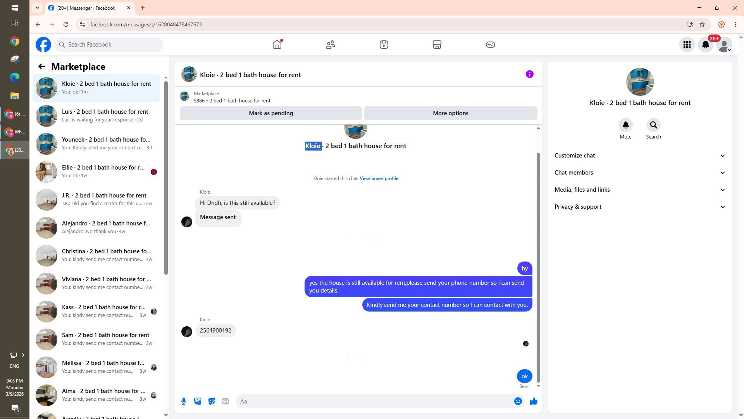Click the View buyer profile link

379,178
